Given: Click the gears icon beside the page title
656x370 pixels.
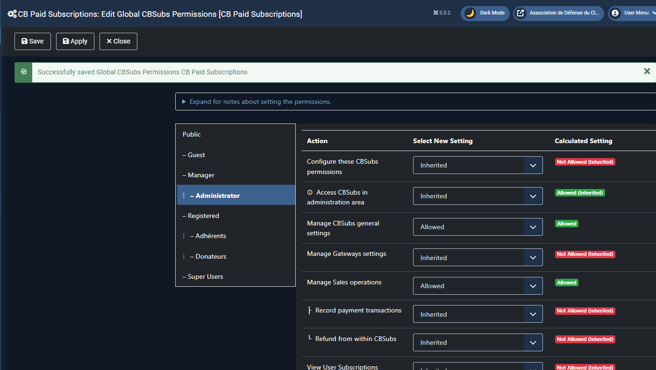Looking at the screenshot, I should point(12,14).
